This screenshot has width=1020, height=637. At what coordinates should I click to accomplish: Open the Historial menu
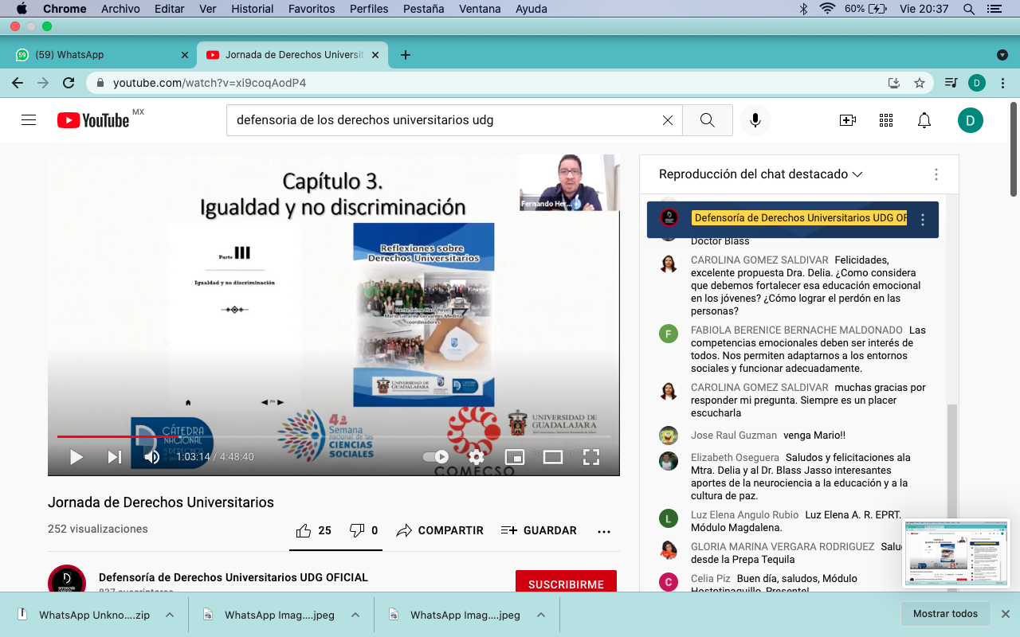click(x=253, y=9)
